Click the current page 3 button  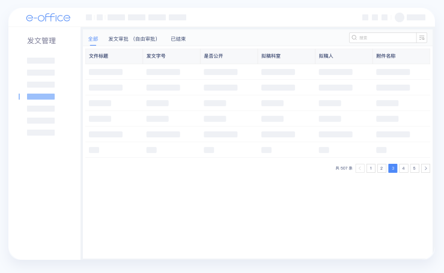393,169
